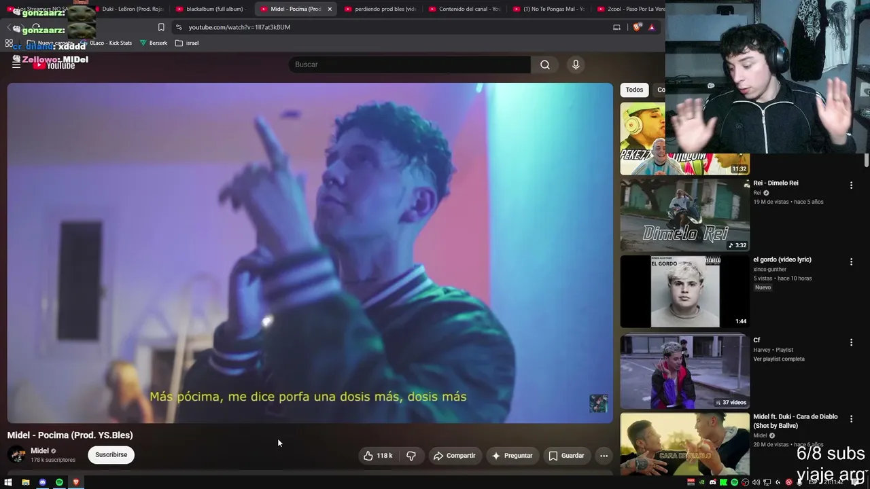The image size is (870, 489).
Task: Open the Midel channel name link
Action: 39,450
